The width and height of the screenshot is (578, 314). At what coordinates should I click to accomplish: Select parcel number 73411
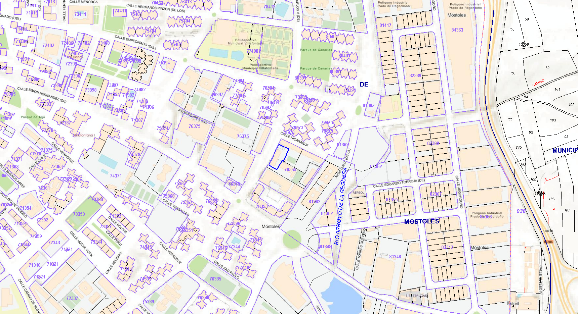pyautogui.click(x=80, y=14)
